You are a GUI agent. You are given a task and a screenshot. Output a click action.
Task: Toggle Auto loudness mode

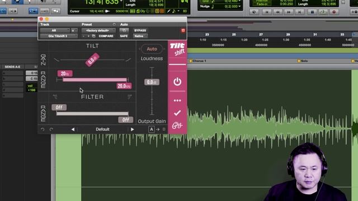coord(152,49)
